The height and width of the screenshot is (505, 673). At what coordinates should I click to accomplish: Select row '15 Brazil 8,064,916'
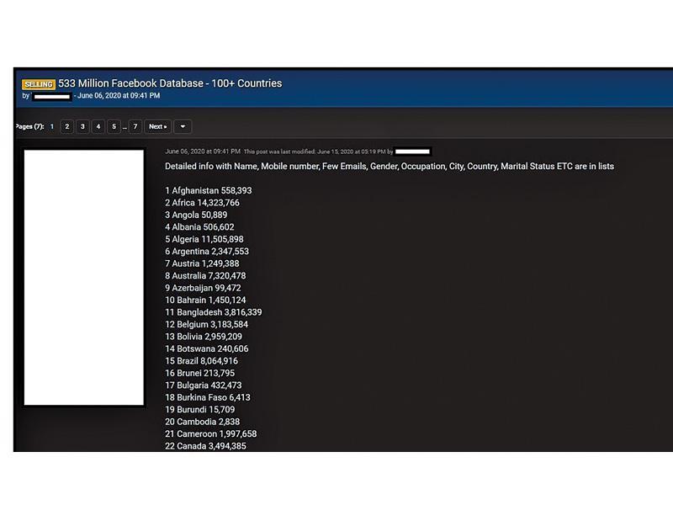pos(201,361)
